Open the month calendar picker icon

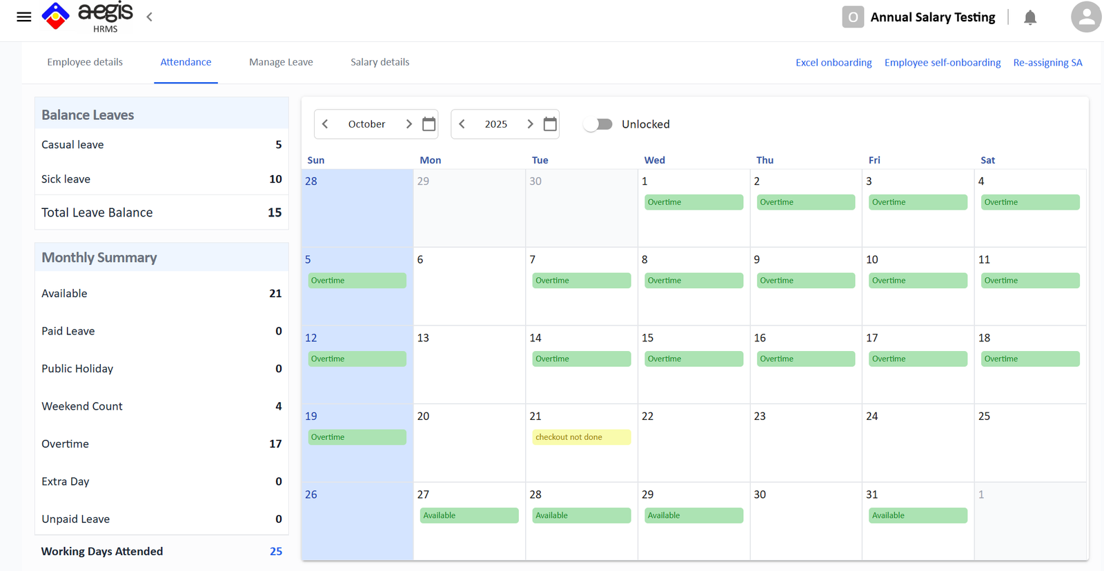(428, 124)
